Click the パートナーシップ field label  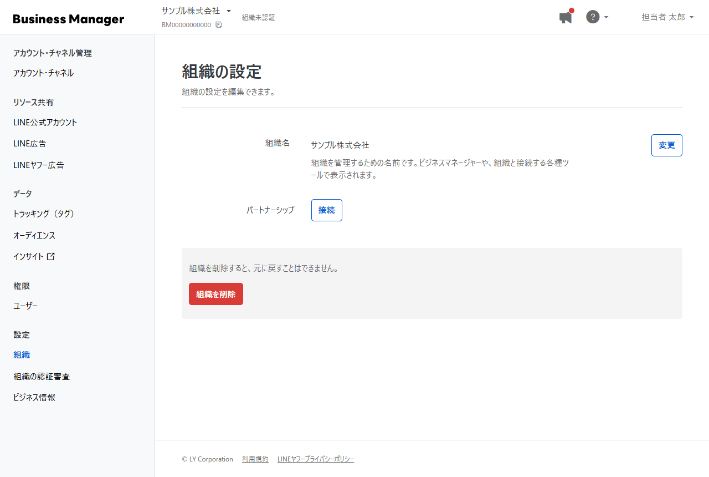pyautogui.click(x=270, y=210)
